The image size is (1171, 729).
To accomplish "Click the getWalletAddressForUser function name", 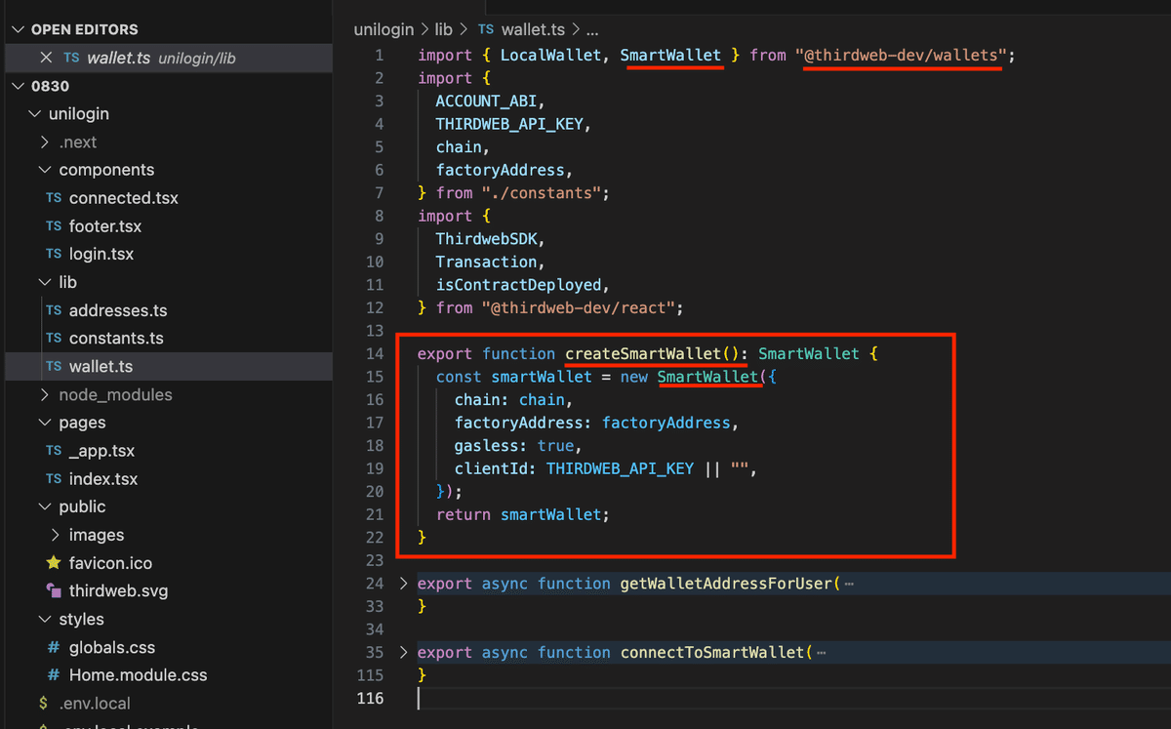I will tap(726, 584).
